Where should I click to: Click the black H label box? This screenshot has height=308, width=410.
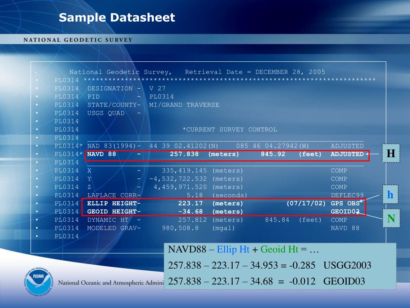tap(391, 153)
